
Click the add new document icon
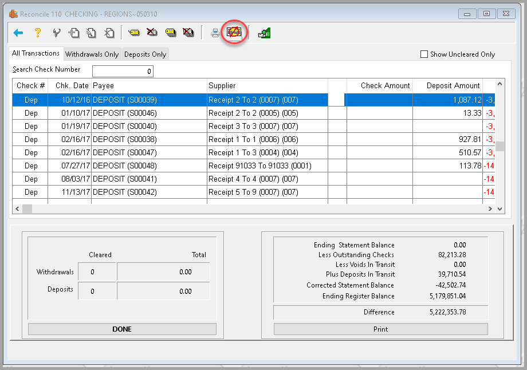[74, 33]
